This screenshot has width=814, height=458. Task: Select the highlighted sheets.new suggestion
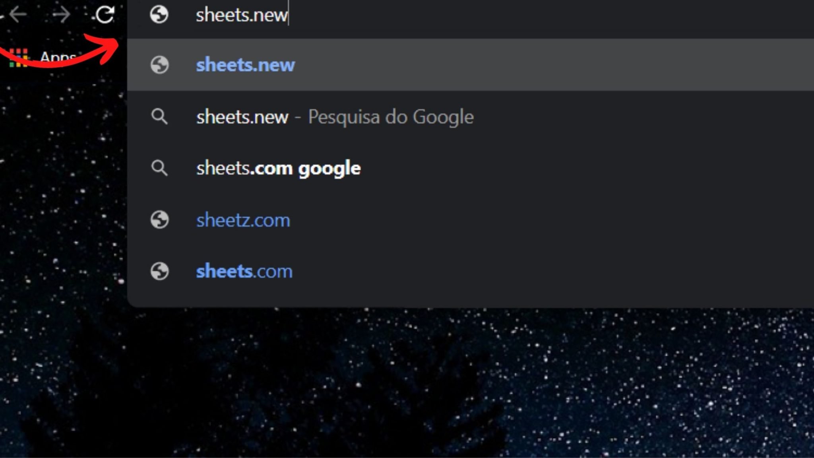point(245,65)
